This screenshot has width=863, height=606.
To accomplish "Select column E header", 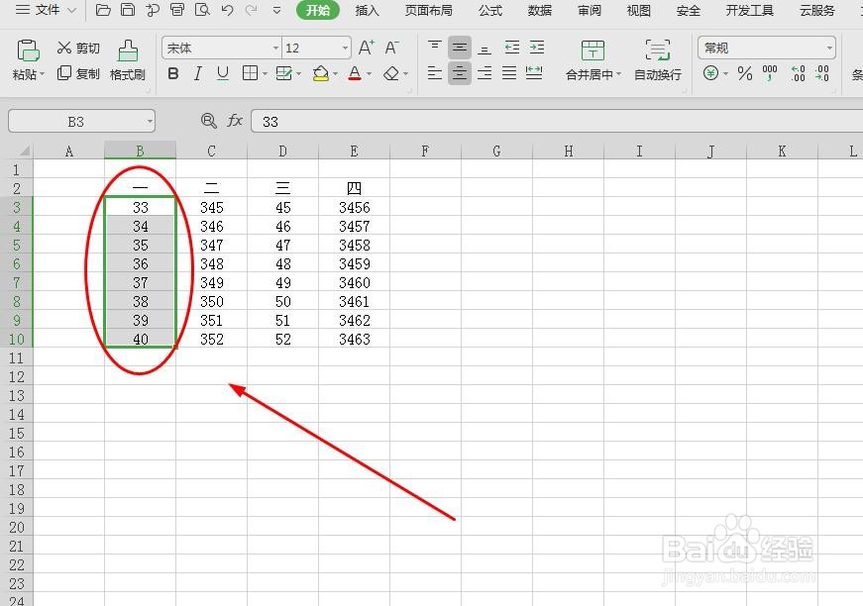I will [x=354, y=151].
